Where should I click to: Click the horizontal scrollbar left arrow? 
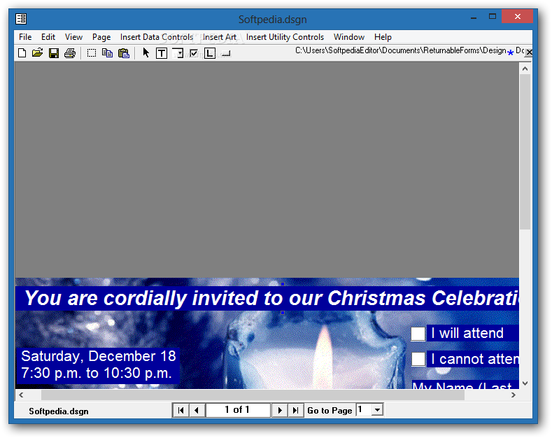coord(21,395)
